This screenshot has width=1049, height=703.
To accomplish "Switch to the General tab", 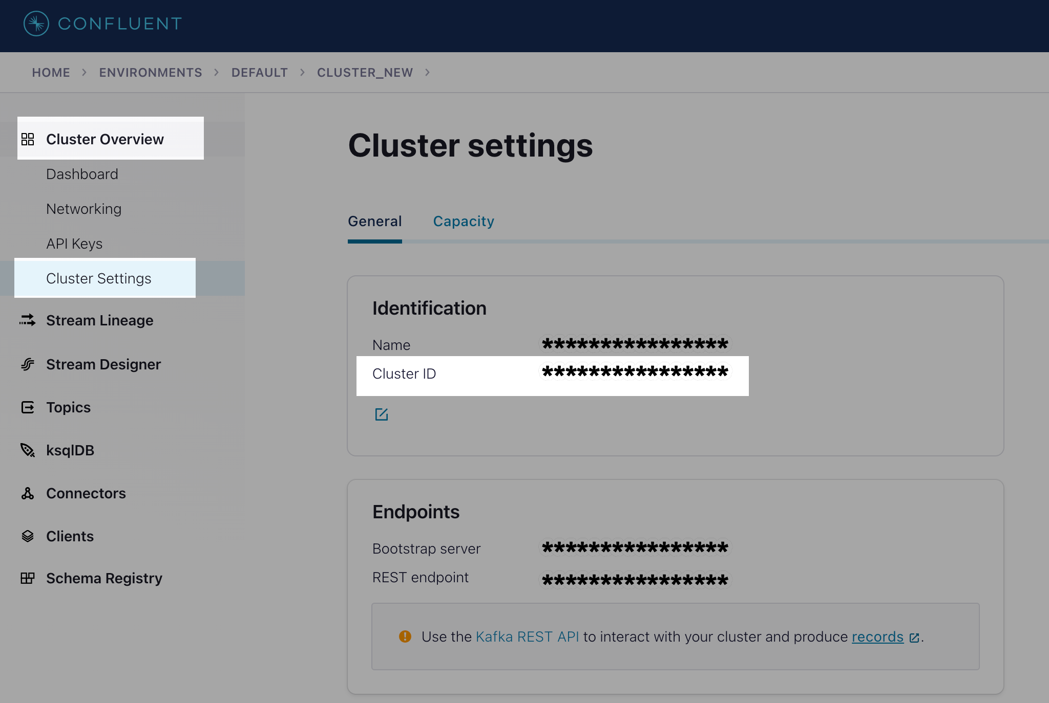I will pos(375,221).
